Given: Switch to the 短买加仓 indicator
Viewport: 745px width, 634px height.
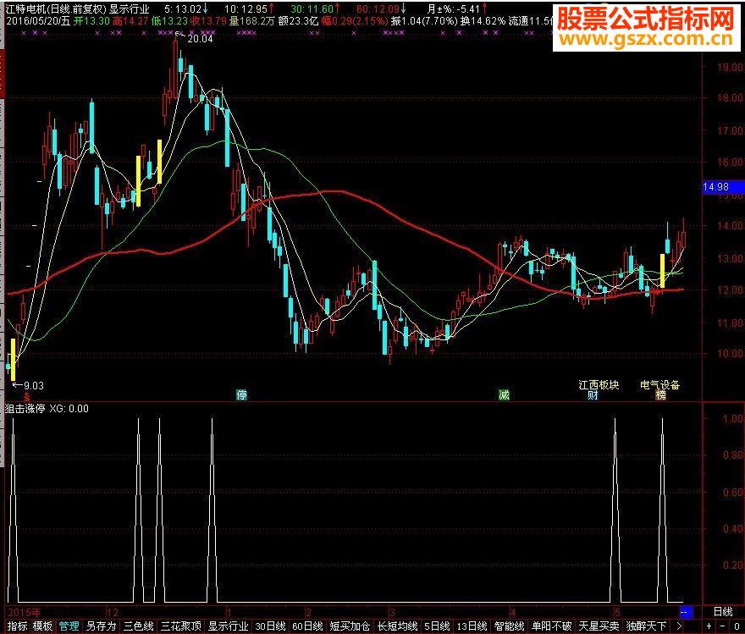Looking at the screenshot, I should tap(350, 626).
